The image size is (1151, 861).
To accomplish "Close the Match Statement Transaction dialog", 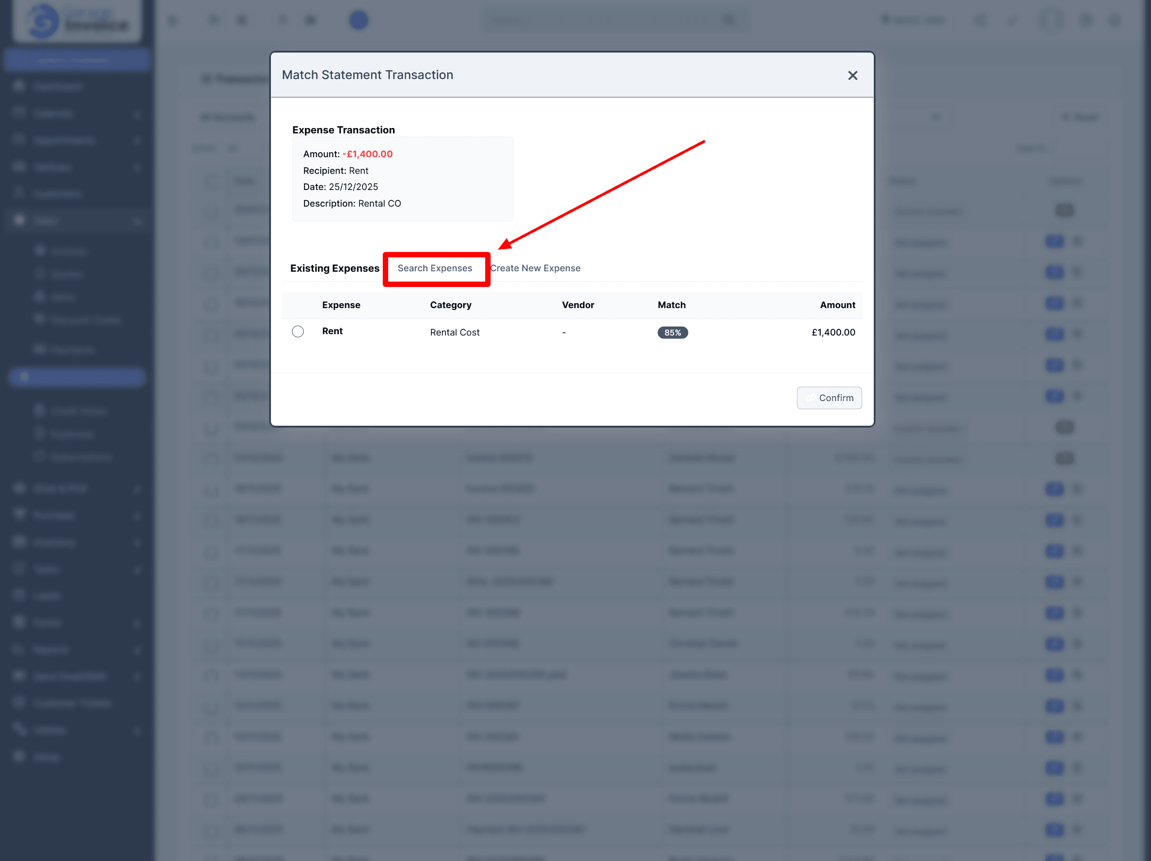I will (x=852, y=75).
